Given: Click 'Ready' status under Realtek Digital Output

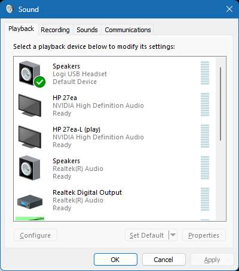Looking at the screenshot, I should [x=62, y=208].
